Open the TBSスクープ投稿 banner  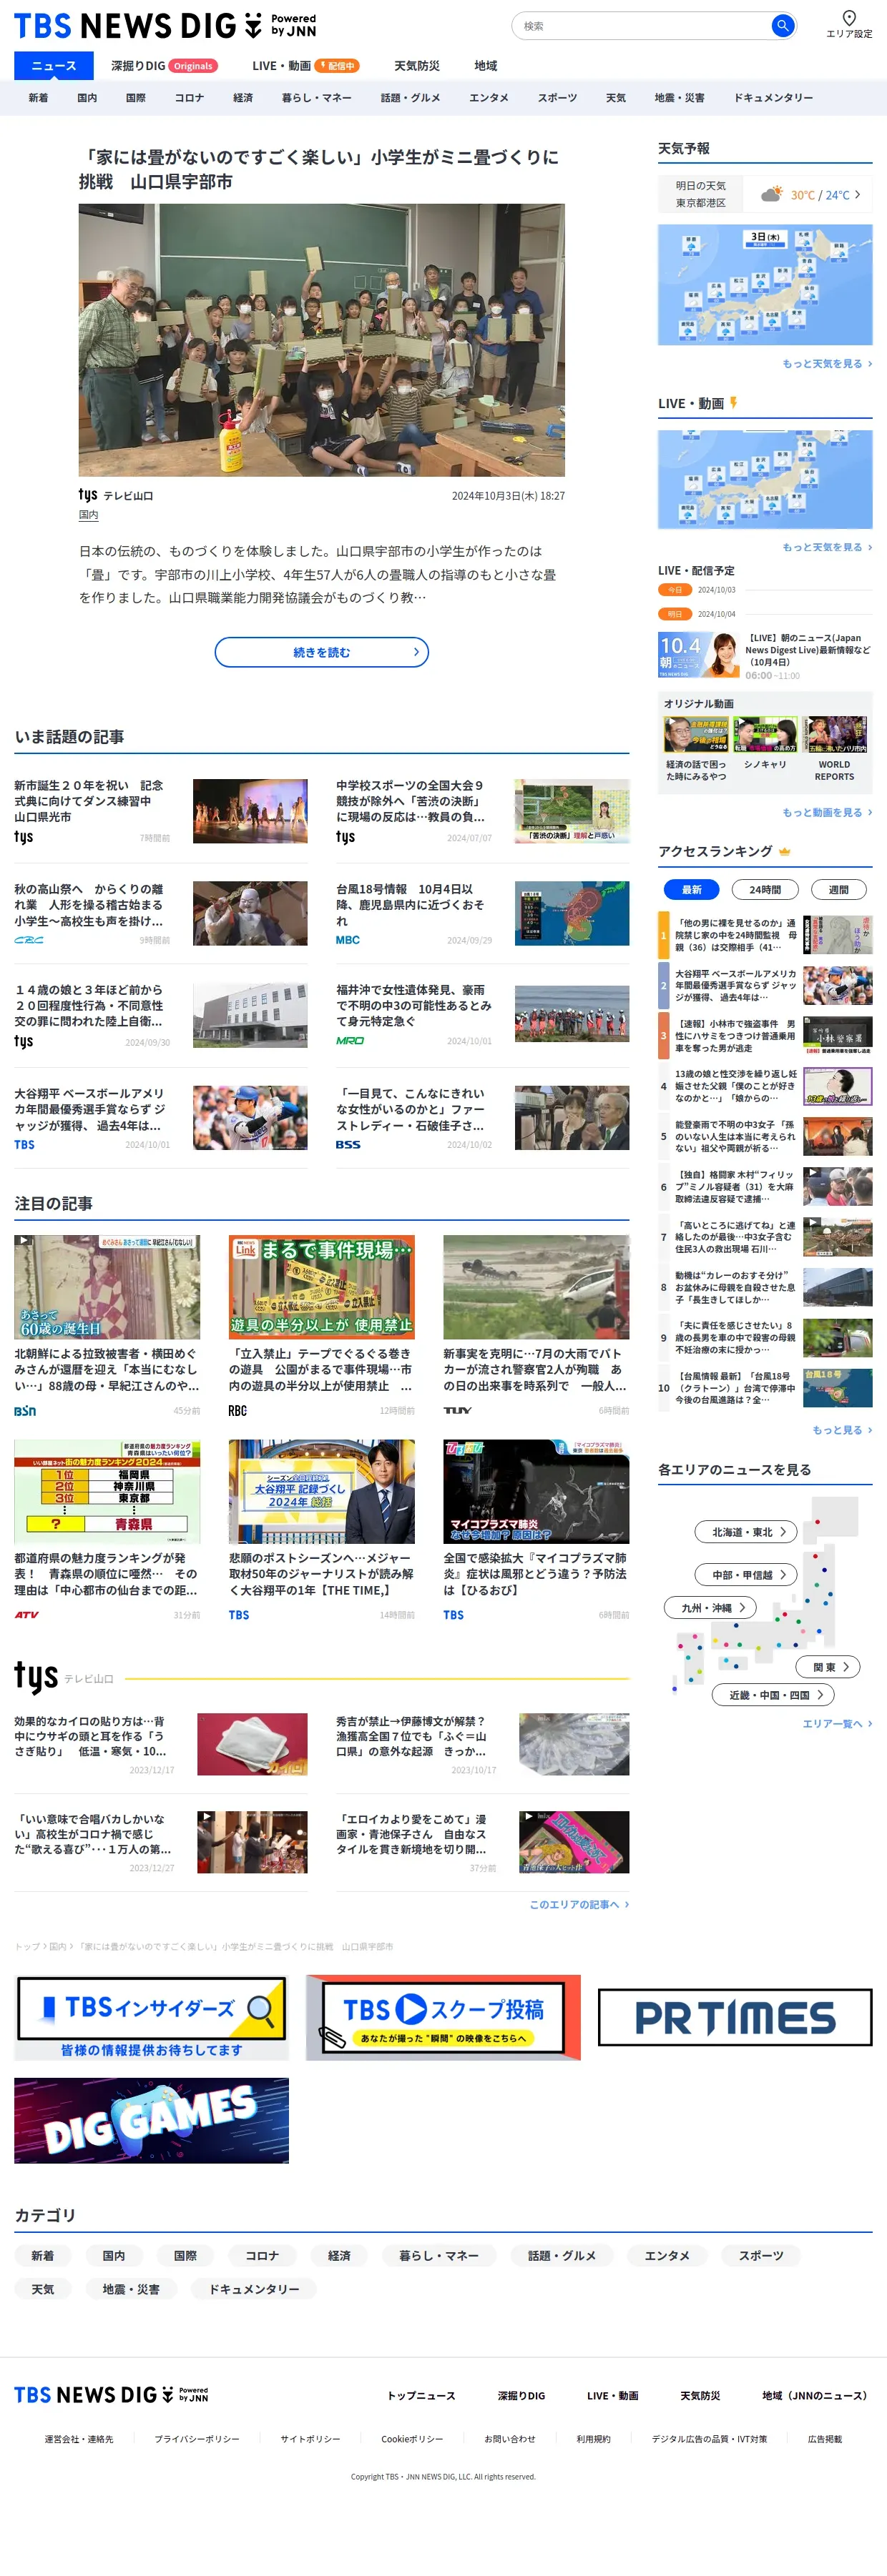(x=443, y=2018)
